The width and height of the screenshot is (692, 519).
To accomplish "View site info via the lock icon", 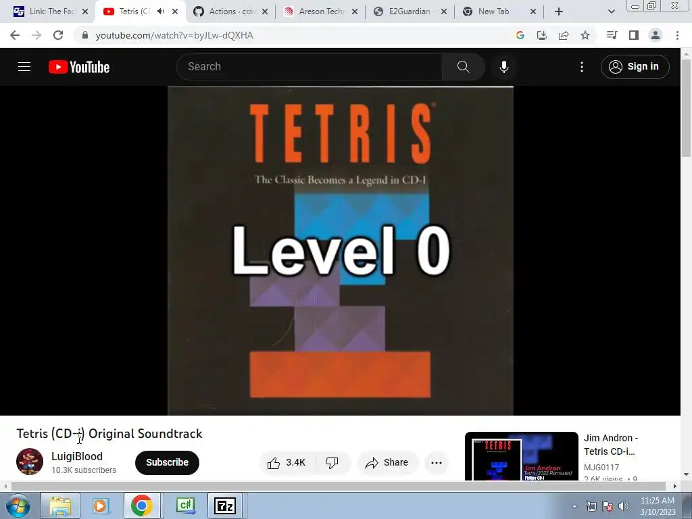I will tap(85, 35).
